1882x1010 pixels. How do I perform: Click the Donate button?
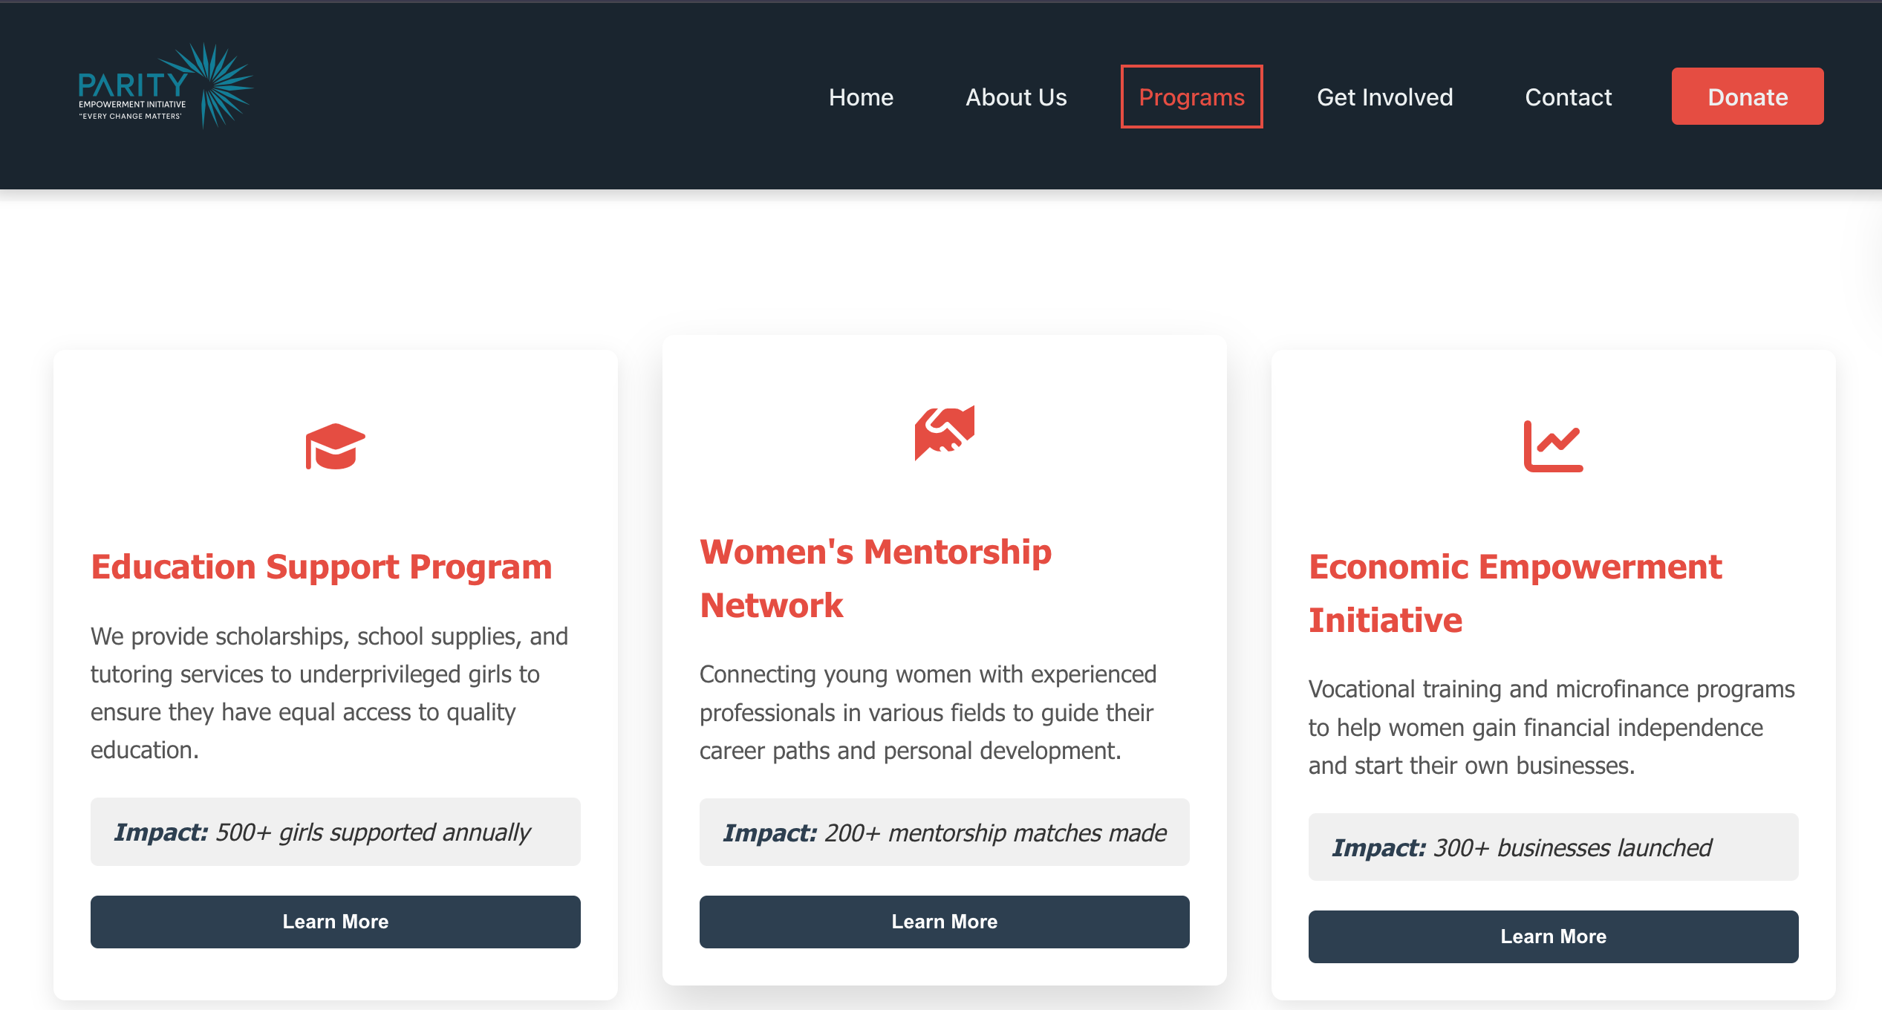pyautogui.click(x=1747, y=96)
